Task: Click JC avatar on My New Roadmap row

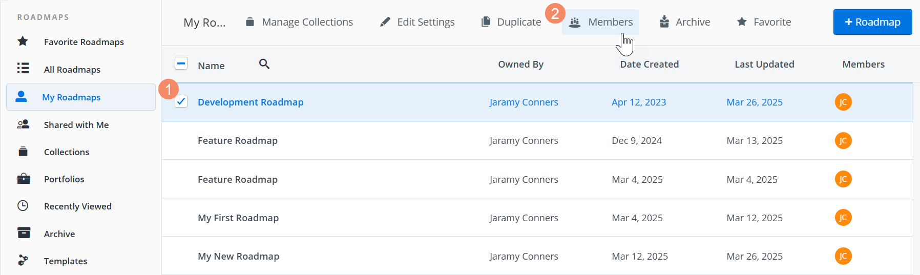Action: point(843,256)
